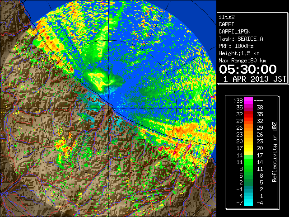Select the "Height:1.5 km" text
Viewport: 289px width, 217px height.
(239, 53)
